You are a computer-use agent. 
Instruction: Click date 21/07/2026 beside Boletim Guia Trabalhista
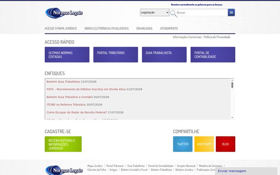click(x=89, y=82)
